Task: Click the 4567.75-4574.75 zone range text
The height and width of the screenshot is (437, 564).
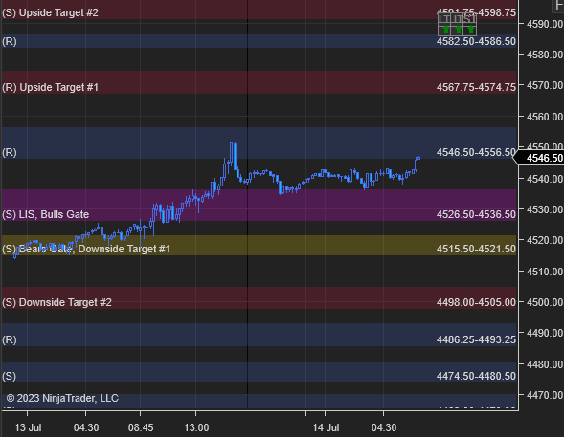Action: click(x=476, y=87)
